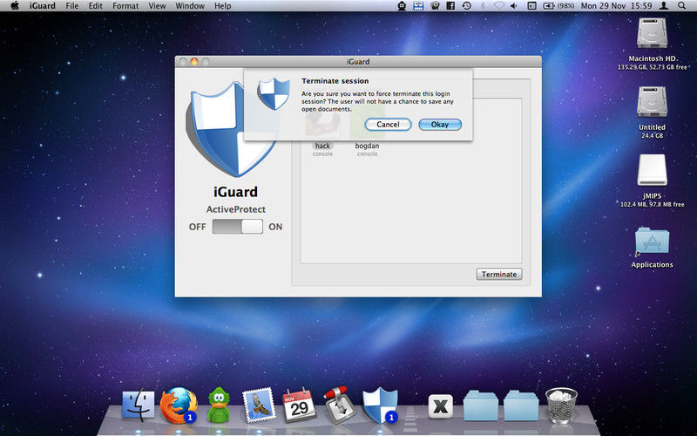Open Mail stamp icon in Dock
697x436 pixels.
point(259,405)
